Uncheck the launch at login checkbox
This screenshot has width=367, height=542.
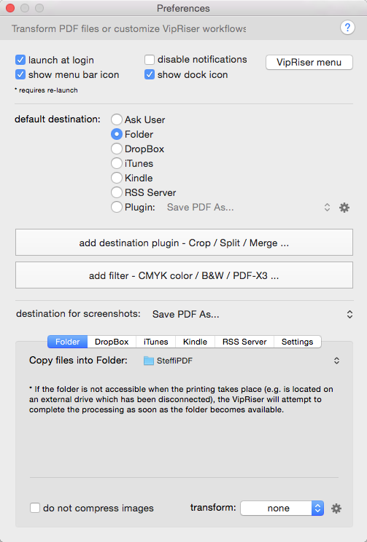[20, 60]
